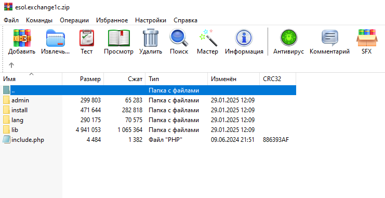Click size value 471 644
The height and width of the screenshot is (198, 385).
90,110
